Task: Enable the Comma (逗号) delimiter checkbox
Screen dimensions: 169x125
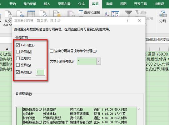Action: click(18, 58)
